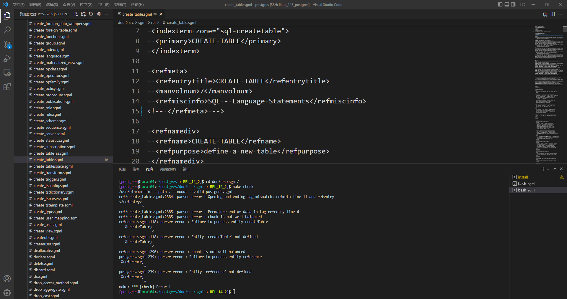
Task: Open the Search view in activity bar
Action: pos(7,30)
